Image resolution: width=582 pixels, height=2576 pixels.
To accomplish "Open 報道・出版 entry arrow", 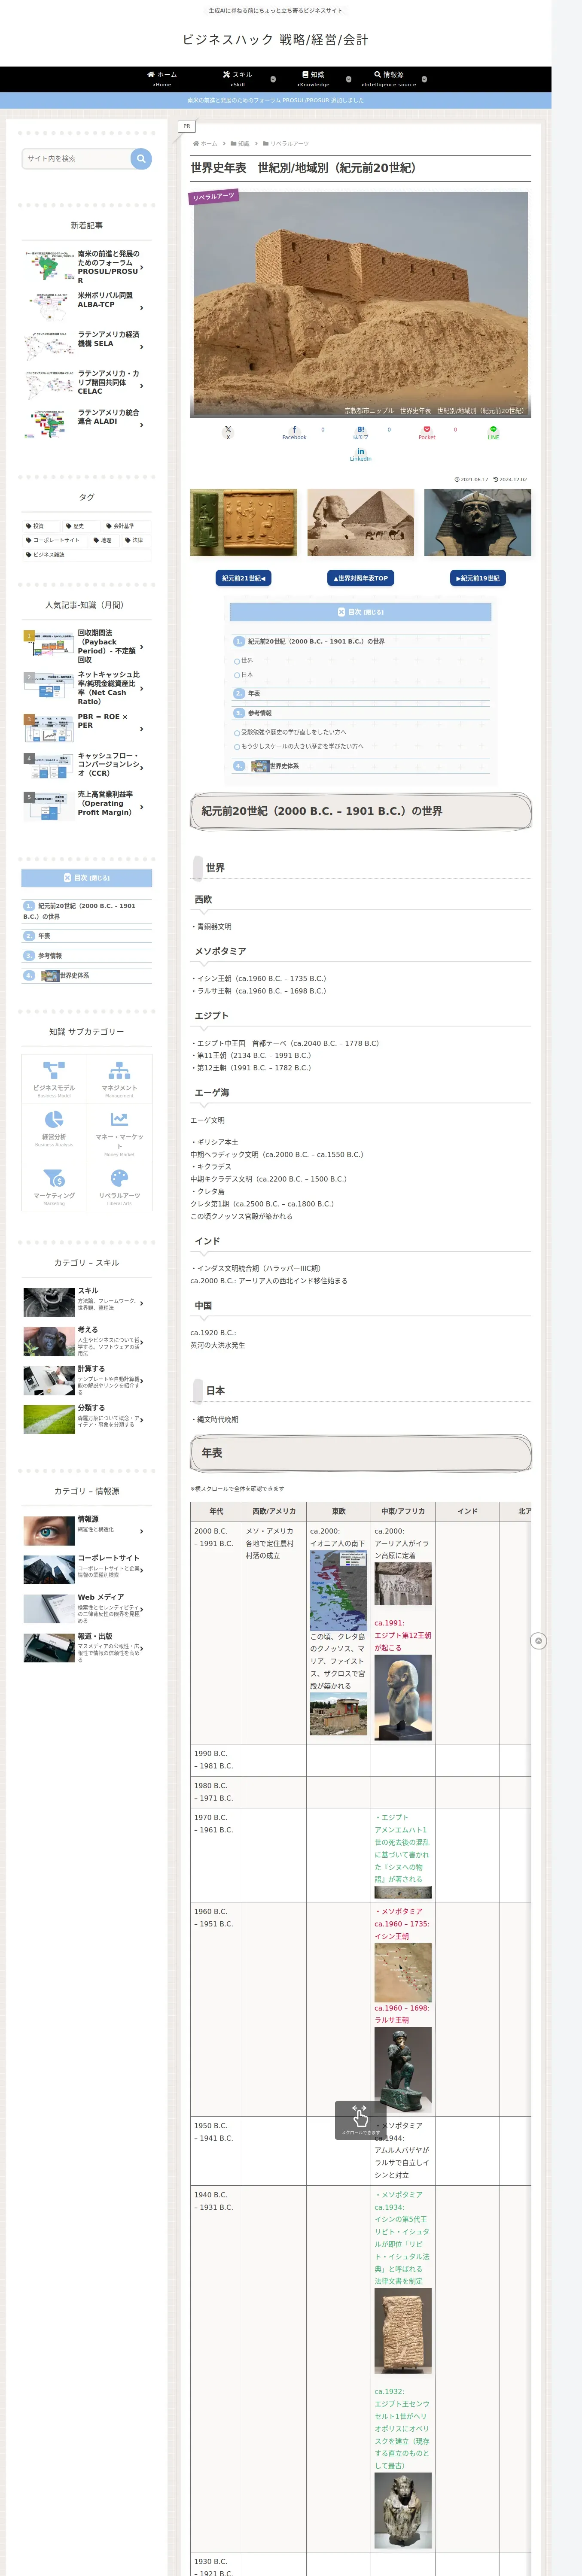I will coord(142,1648).
